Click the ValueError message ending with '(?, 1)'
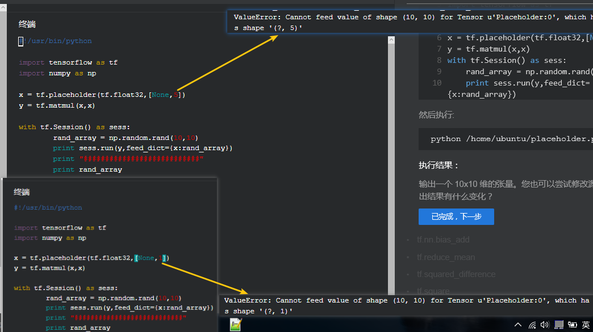 click(406, 305)
